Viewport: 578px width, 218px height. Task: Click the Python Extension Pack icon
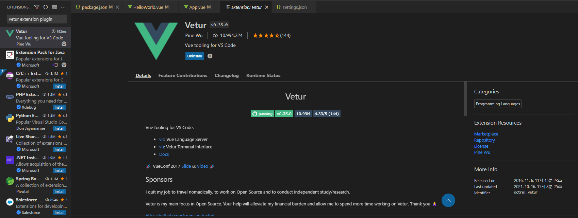point(10,117)
